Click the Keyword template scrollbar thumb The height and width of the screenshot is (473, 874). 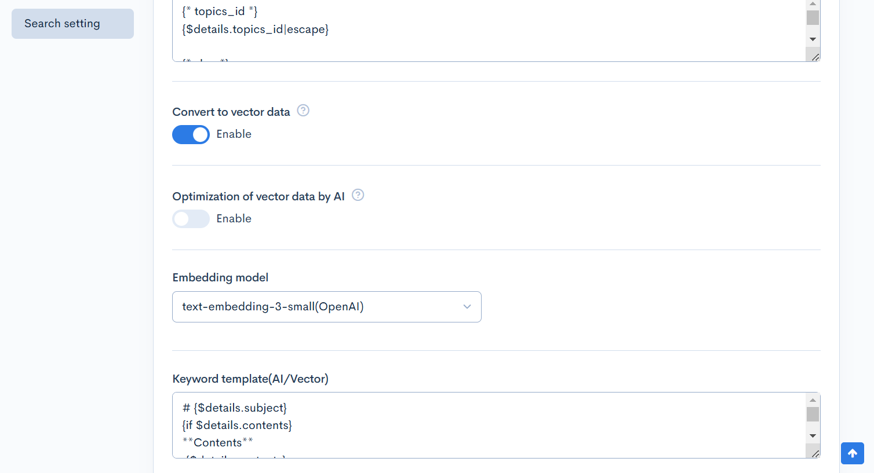(x=813, y=415)
